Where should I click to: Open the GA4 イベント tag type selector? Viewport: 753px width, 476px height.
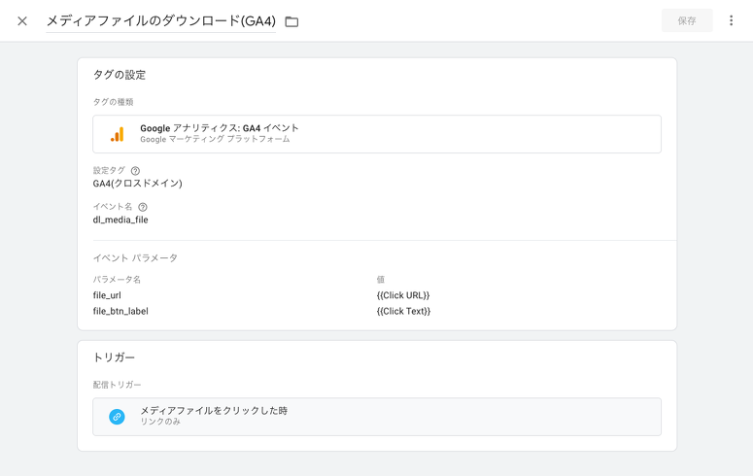click(377, 134)
